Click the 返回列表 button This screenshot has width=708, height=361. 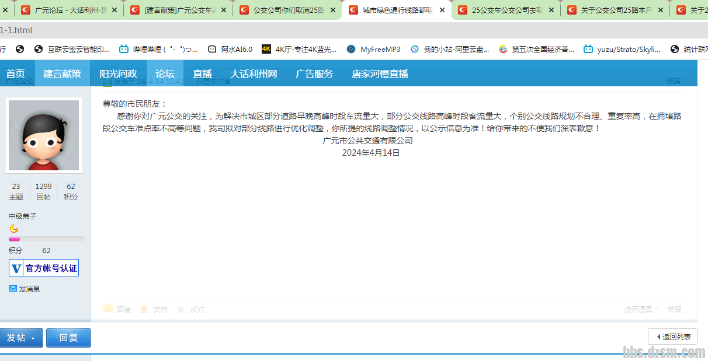coord(672,337)
